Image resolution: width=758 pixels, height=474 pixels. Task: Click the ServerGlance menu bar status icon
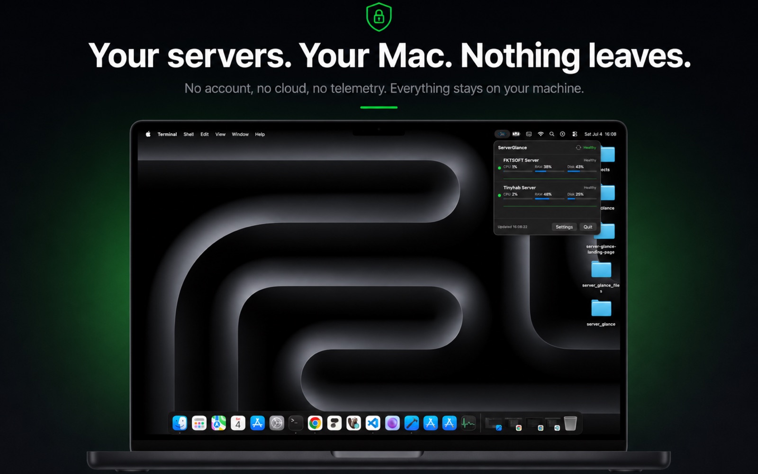click(502, 134)
